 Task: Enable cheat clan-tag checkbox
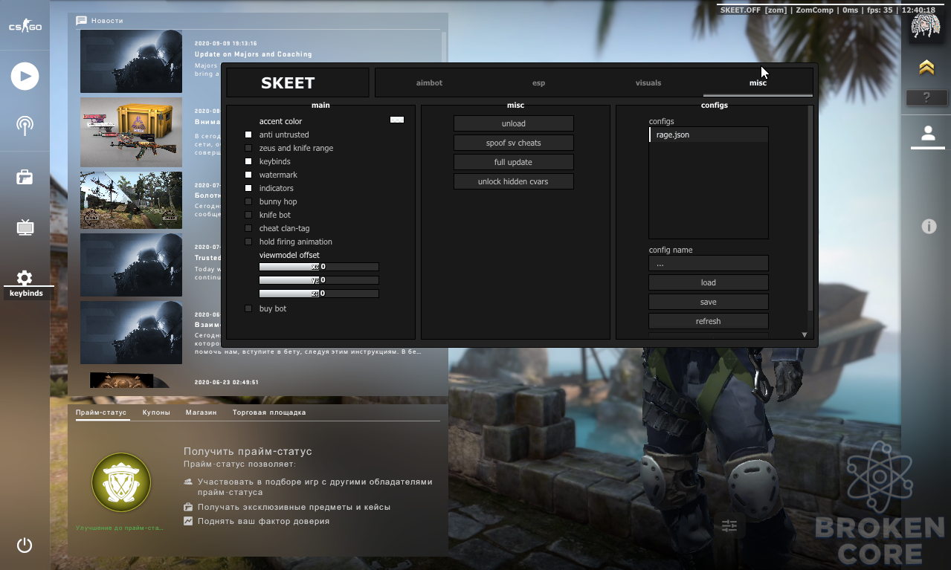coord(248,228)
